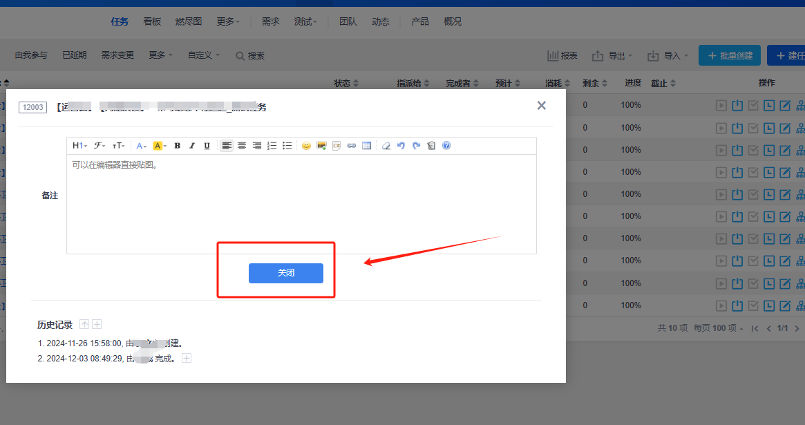Align remark text to the right
The width and height of the screenshot is (805, 425).
point(256,146)
